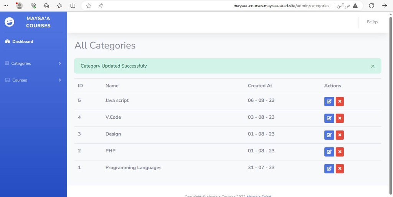Expand the Courses sidebar menu
Viewport: 393px width, 197px height.
click(33, 80)
